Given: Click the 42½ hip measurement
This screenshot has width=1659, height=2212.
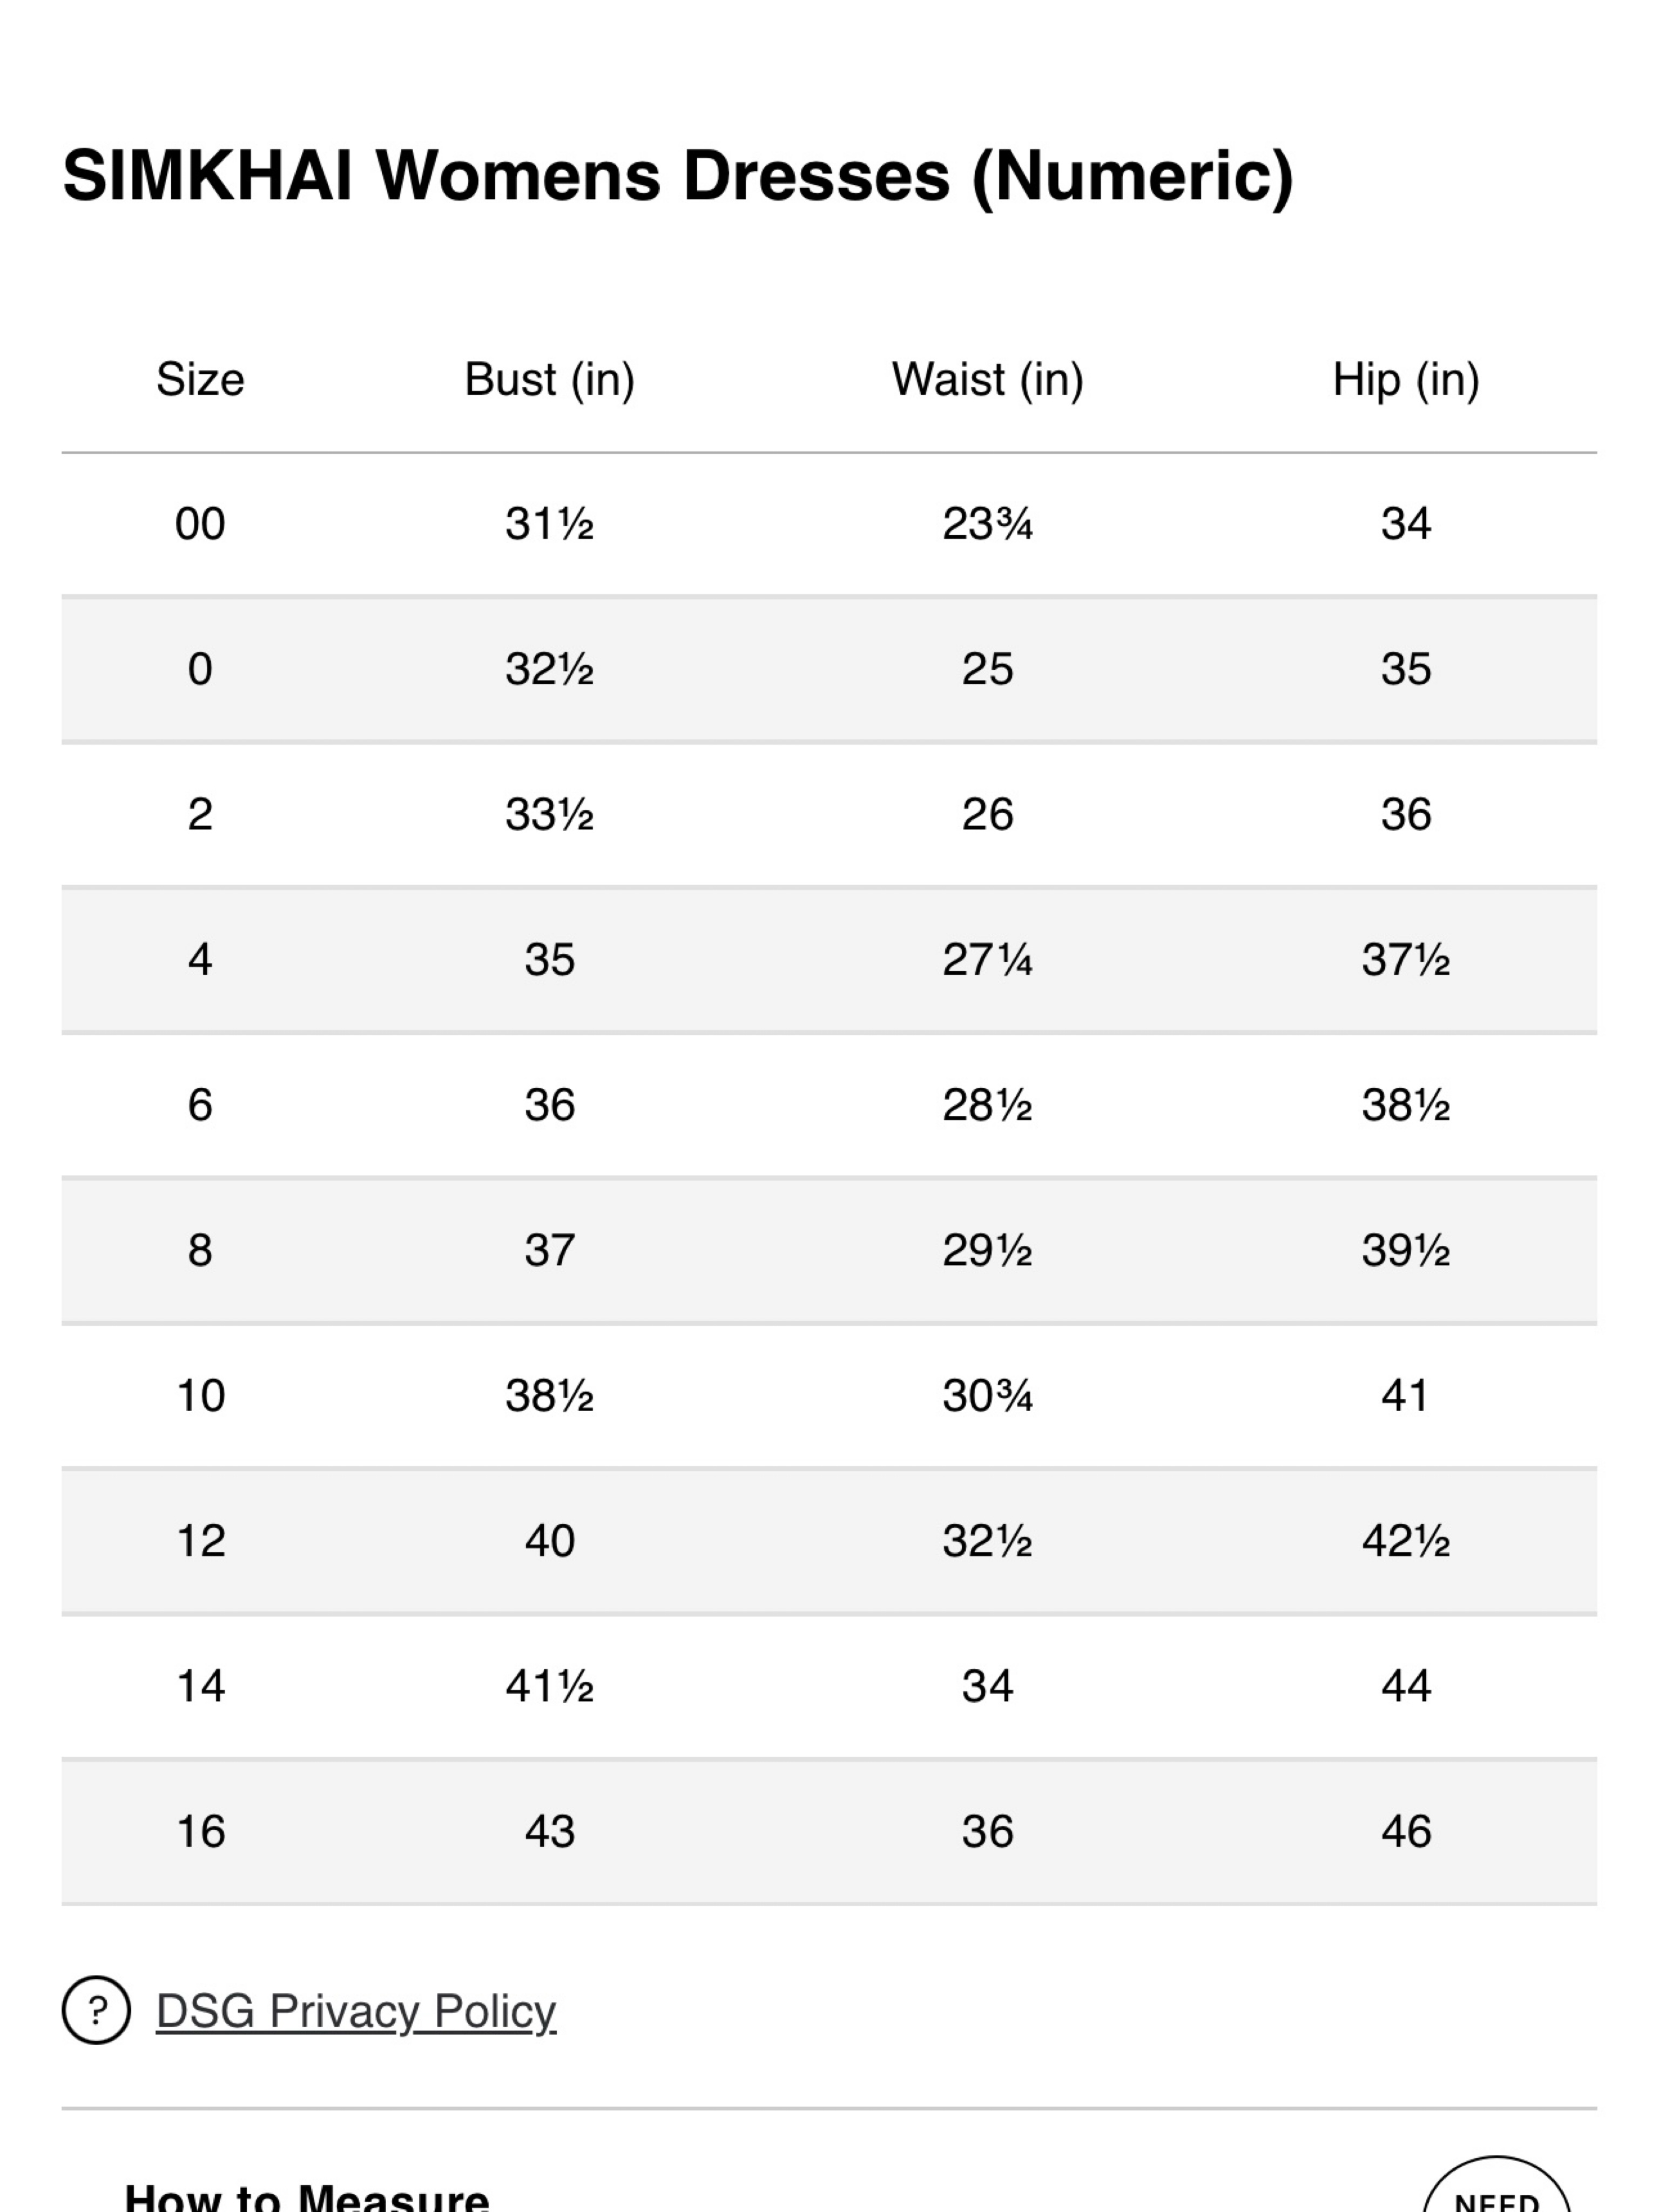Looking at the screenshot, I should point(1406,1541).
